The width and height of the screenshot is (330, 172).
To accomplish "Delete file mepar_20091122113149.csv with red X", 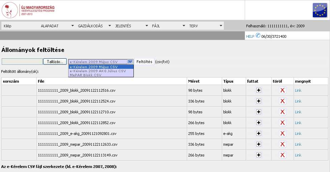I will (282, 155).
